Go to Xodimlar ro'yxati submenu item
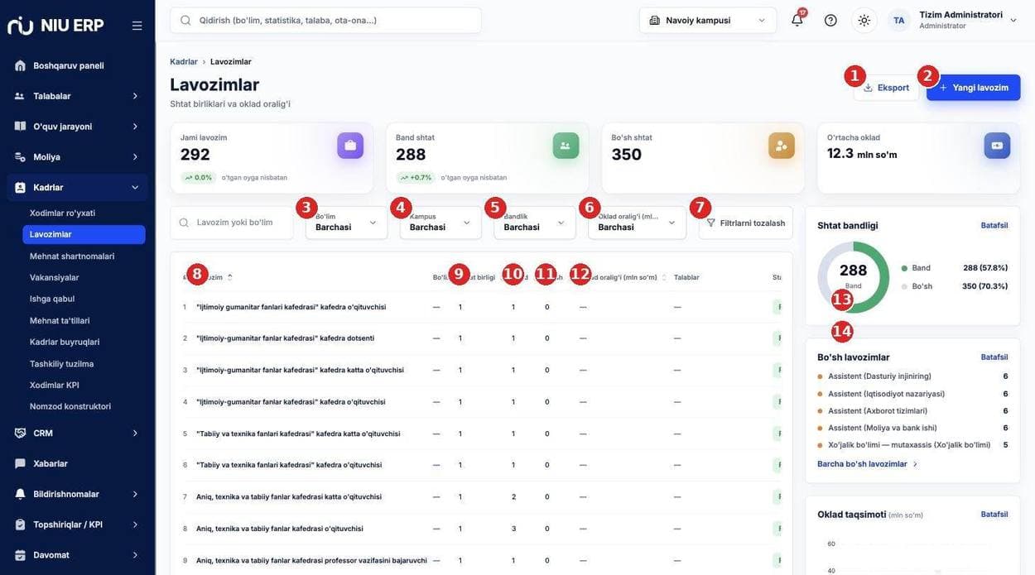The image size is (1035, 575). pyautogui.click(x=84, y=213)
